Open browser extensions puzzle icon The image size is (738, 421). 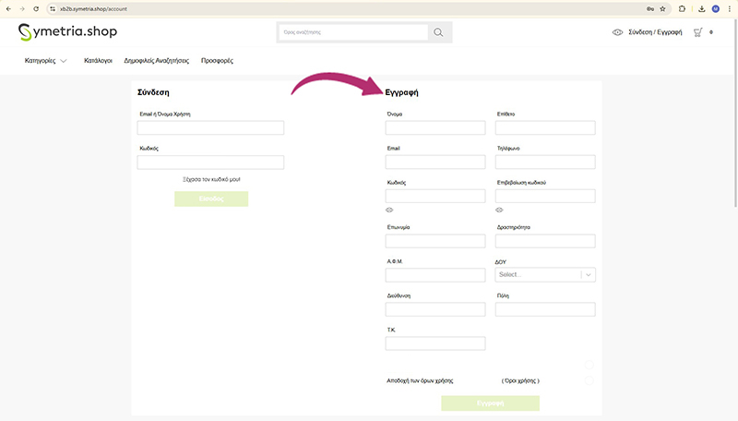[682, 8]
